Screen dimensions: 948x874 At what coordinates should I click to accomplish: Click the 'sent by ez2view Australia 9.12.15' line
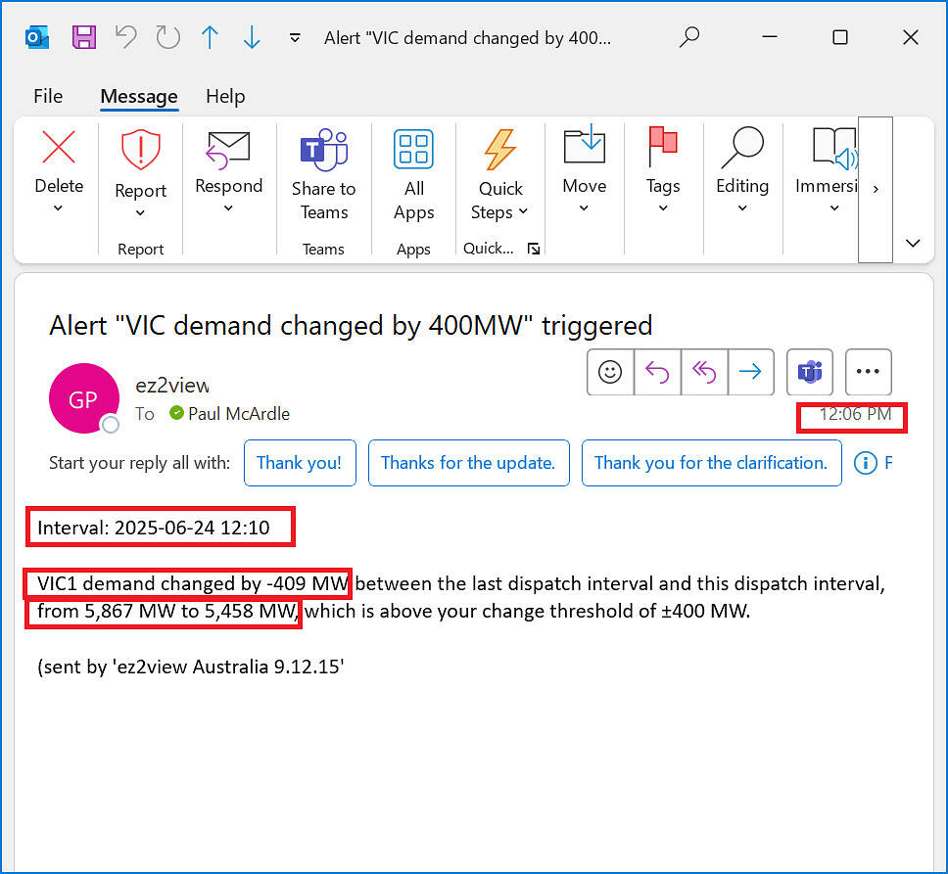pos(191,667)
